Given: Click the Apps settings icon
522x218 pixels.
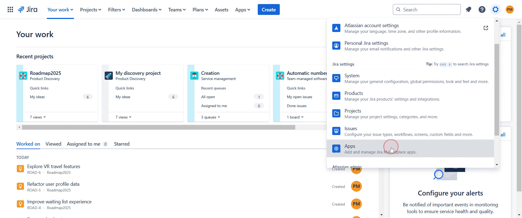Looking at the screenshot, I should (x=336, y=149).
